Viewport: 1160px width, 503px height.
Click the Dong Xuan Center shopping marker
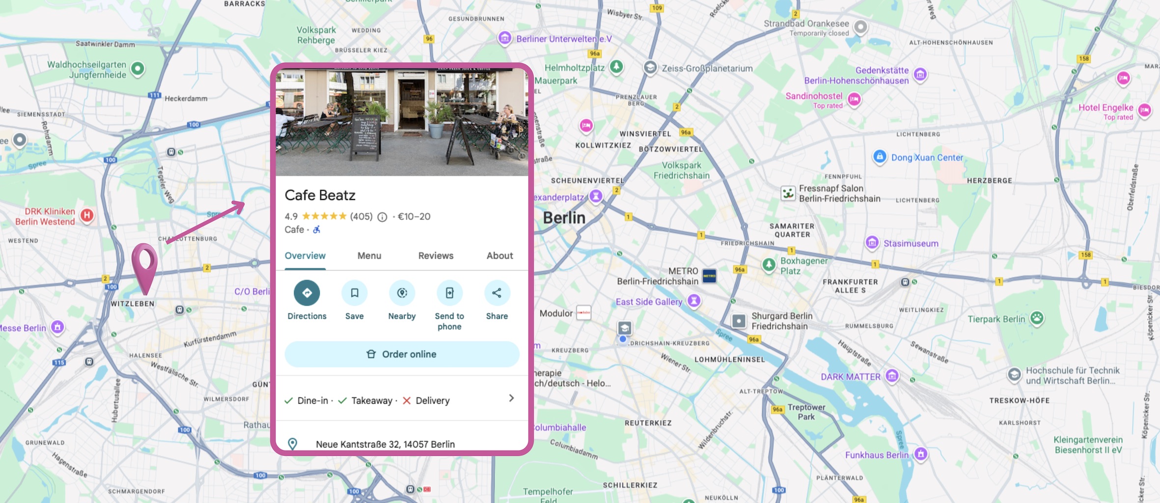[879, 157]
